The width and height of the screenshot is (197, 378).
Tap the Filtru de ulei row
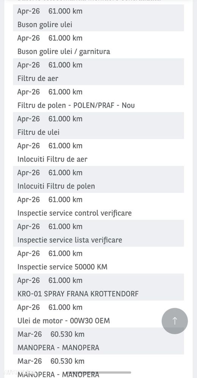click(98, 126)
